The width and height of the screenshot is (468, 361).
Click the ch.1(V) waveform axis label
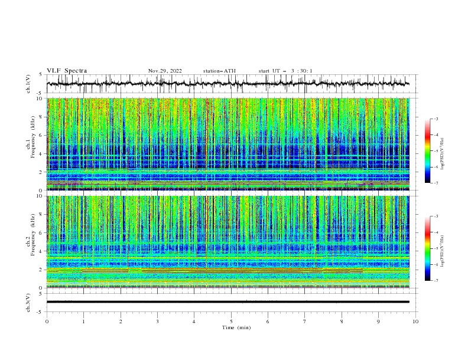[28, 84]
